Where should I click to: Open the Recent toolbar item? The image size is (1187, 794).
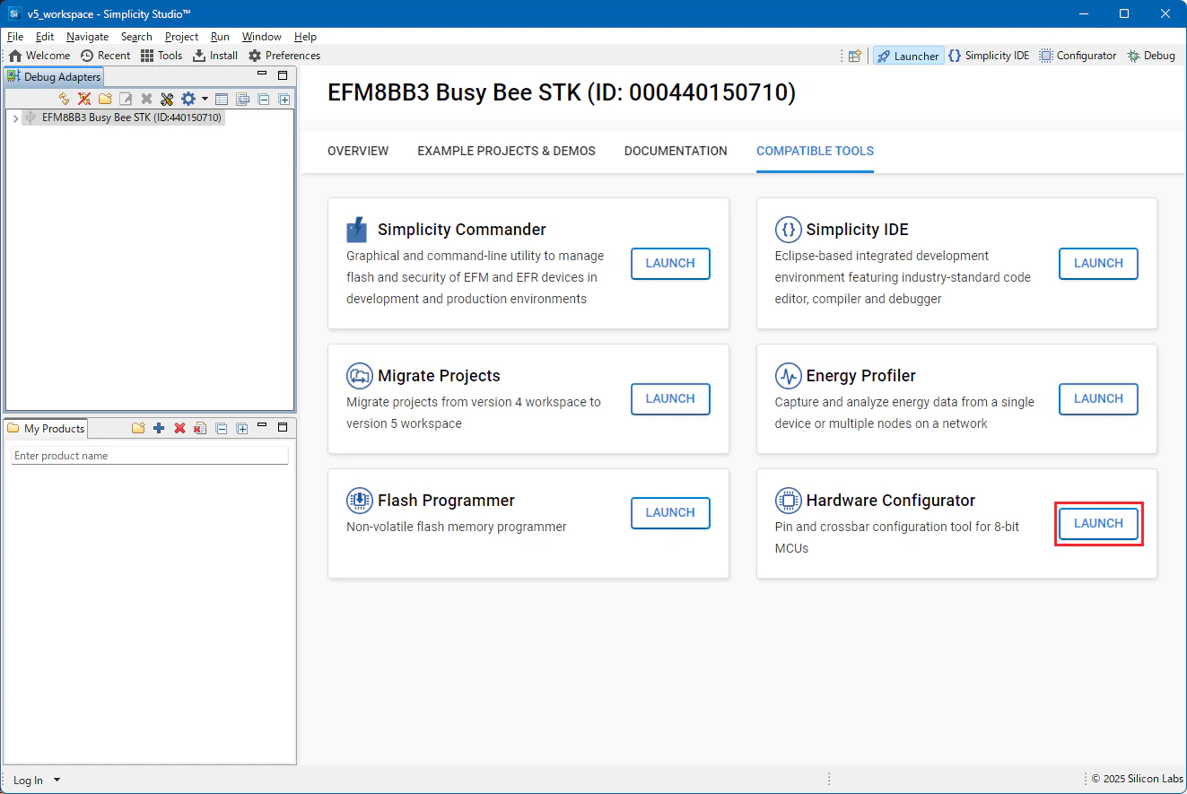tap(106, 56)
